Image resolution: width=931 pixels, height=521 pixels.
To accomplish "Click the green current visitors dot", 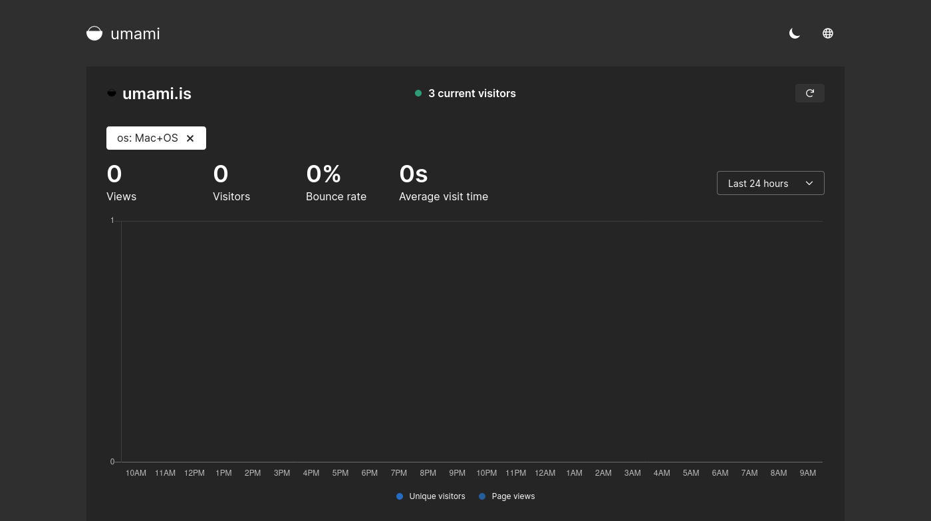I will (x=418, y=93).
